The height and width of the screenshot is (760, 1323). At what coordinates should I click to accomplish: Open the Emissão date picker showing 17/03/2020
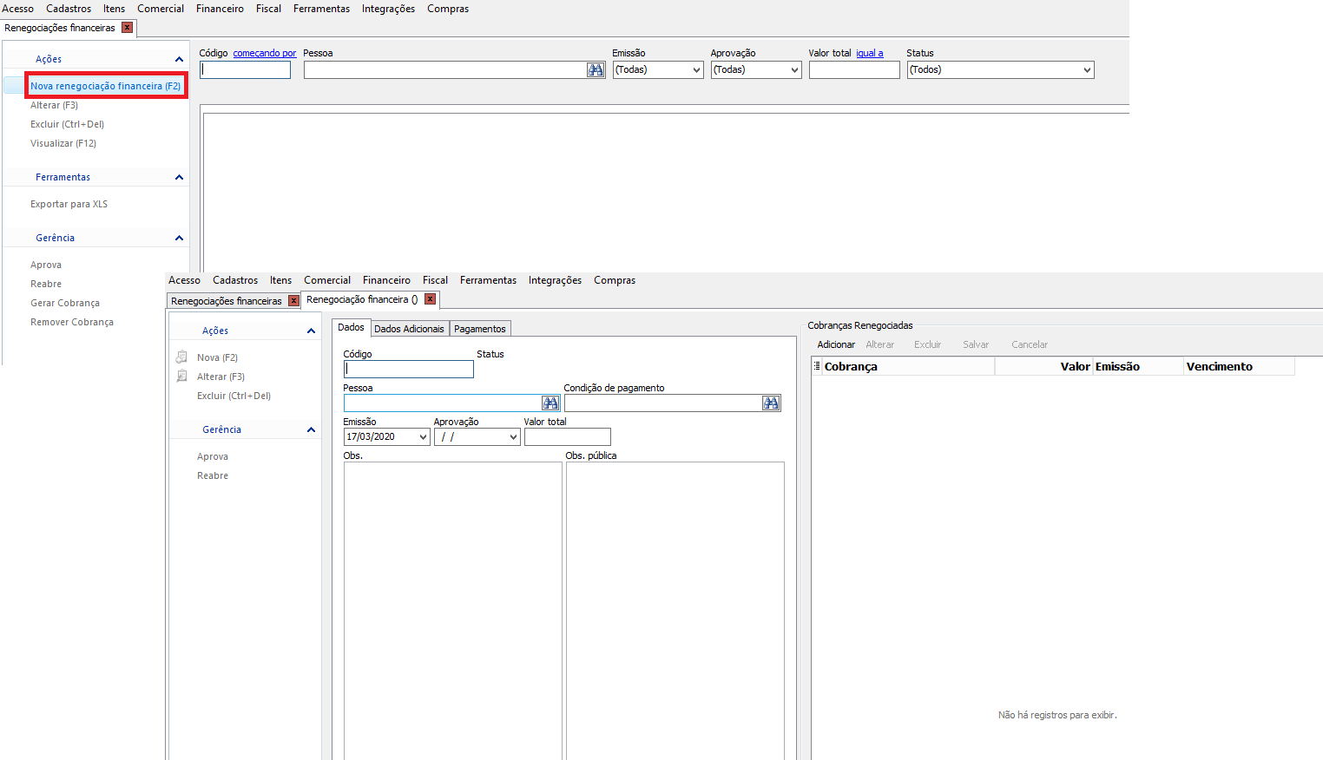[423, 437]
